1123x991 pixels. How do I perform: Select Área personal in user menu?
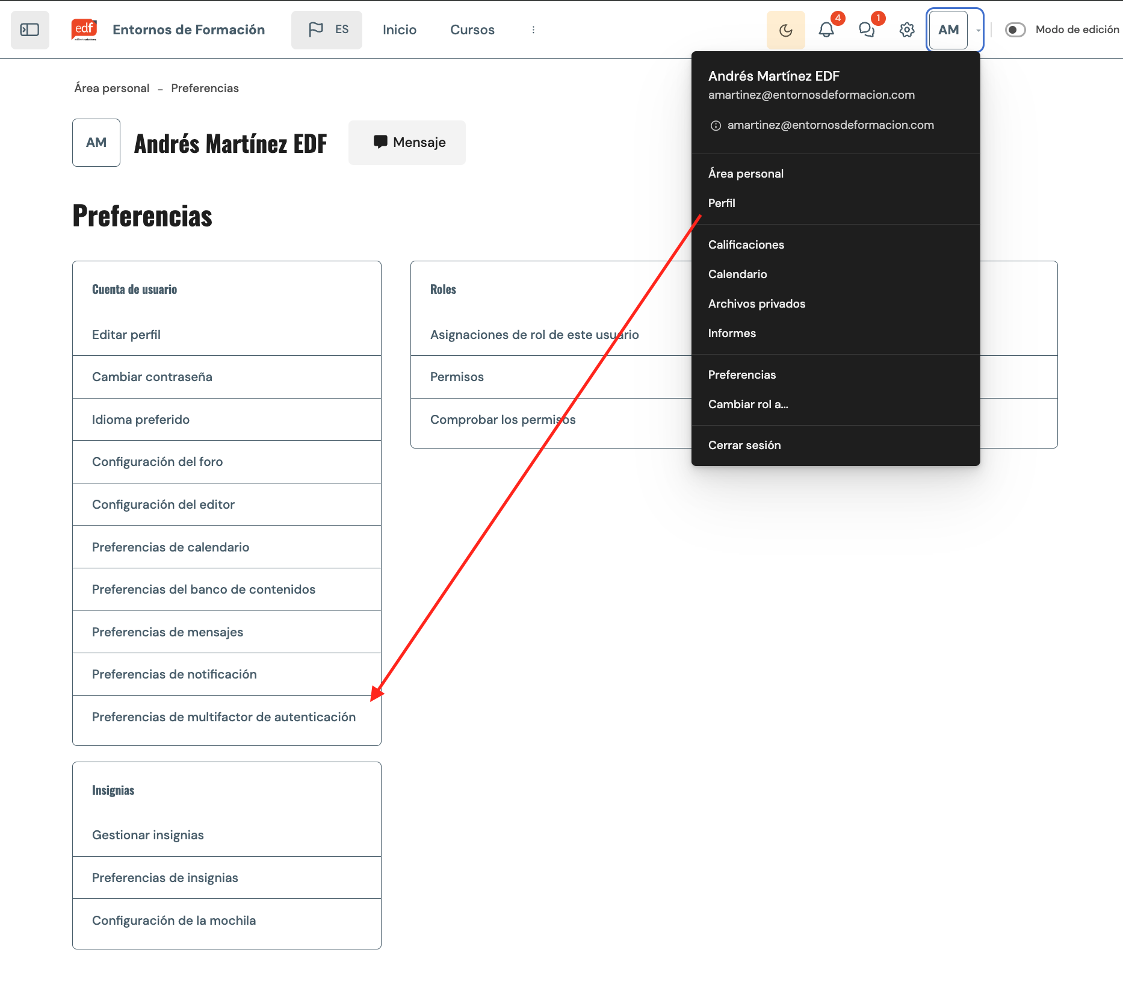click(835, 173)
